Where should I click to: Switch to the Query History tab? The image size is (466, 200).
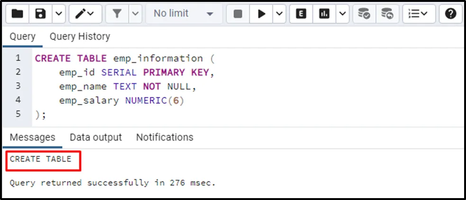click(x=80, y=36)
